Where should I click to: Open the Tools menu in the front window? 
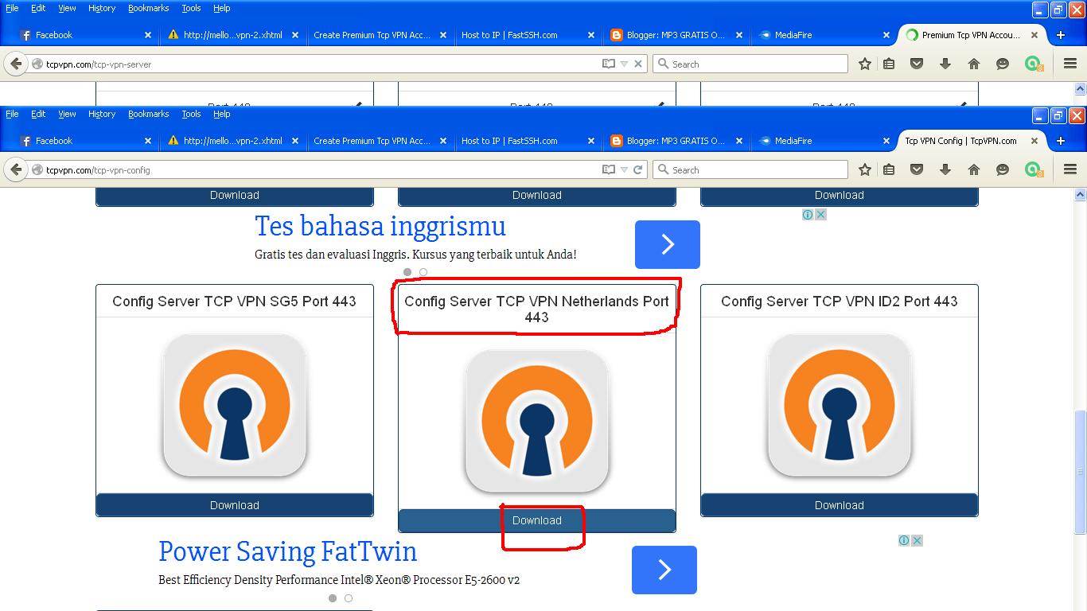(191, 114)
